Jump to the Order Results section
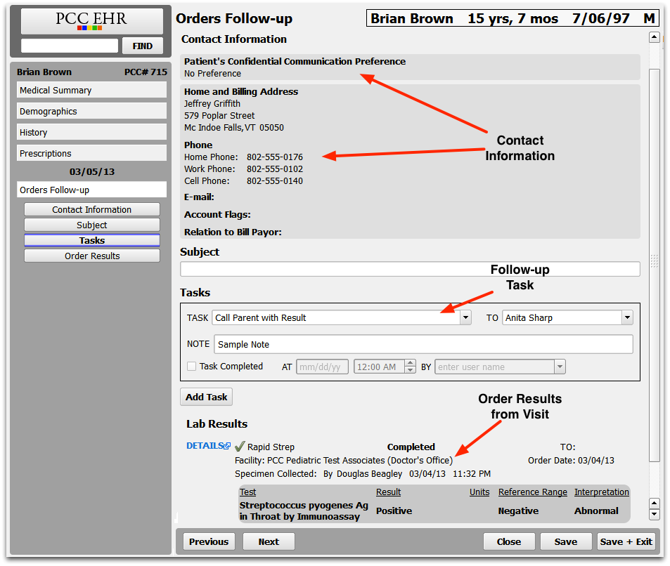The height and width of the screenshot is (566, 670). point(92,256)
